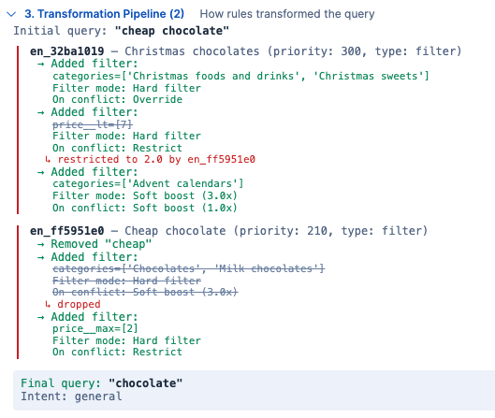
Task: Collapse the Transformation Pipeline section chevron
Action: (11, 14)
